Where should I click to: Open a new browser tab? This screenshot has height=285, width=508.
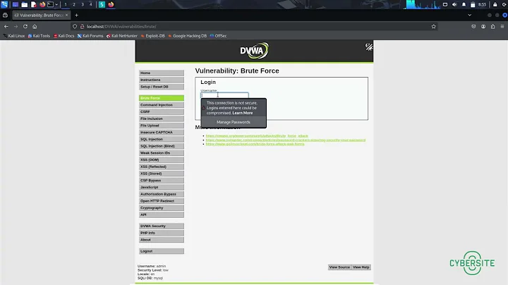(76, 15)
